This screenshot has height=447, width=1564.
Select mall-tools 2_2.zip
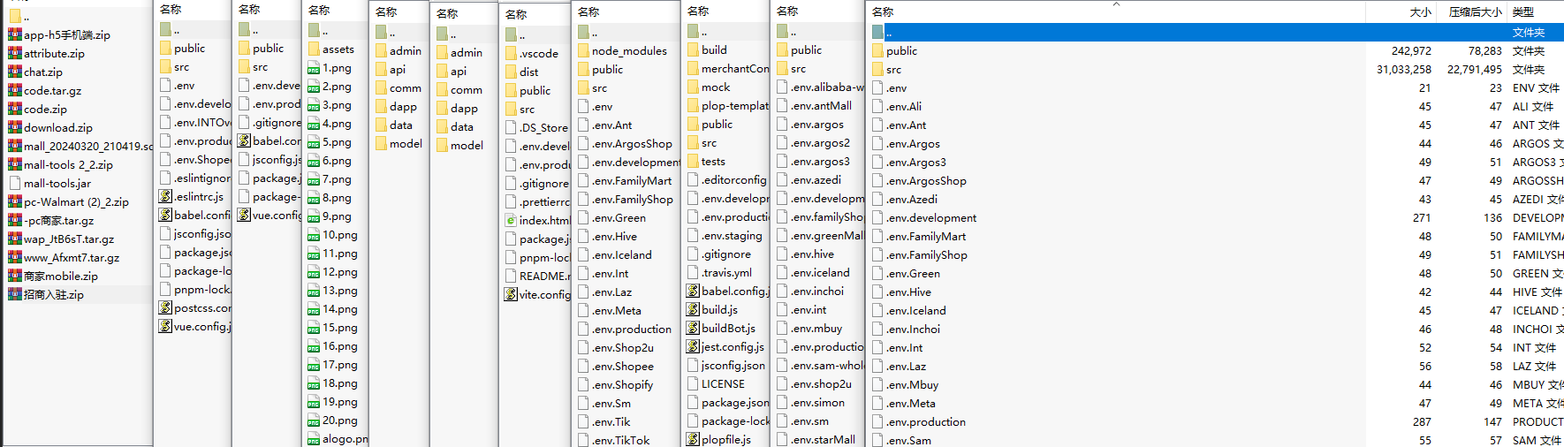68,164
